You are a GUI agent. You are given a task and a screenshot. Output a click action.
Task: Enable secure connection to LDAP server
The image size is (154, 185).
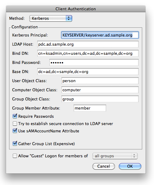click(15, 124)
